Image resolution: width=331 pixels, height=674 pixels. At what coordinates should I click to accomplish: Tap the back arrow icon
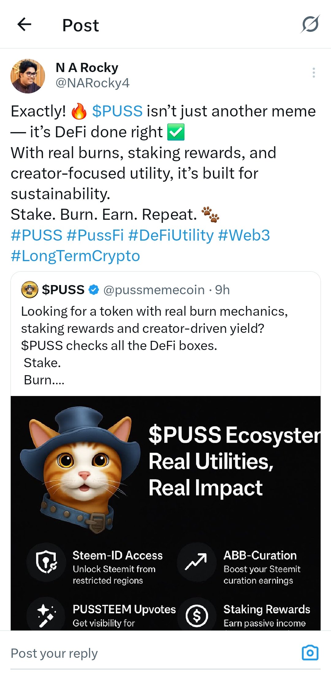25,25
